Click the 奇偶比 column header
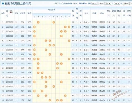 pyautogui.click(x=114, y=13)
